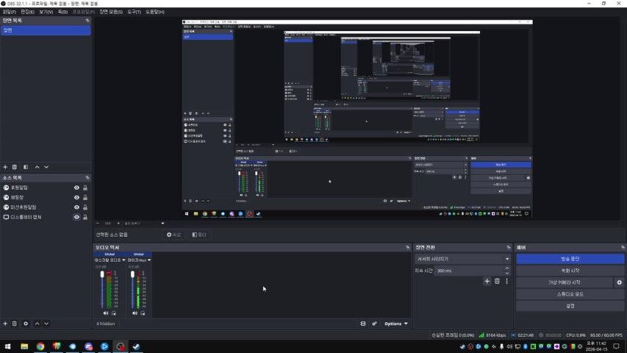Open virtual camera settings gear icon
The image size is (627, 353).
coord(619,282)
